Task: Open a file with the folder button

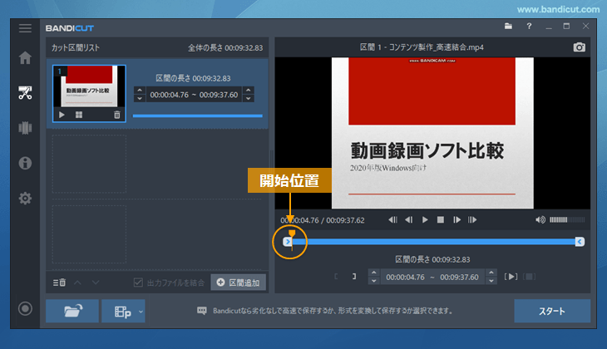Action: tap(72, 311)
